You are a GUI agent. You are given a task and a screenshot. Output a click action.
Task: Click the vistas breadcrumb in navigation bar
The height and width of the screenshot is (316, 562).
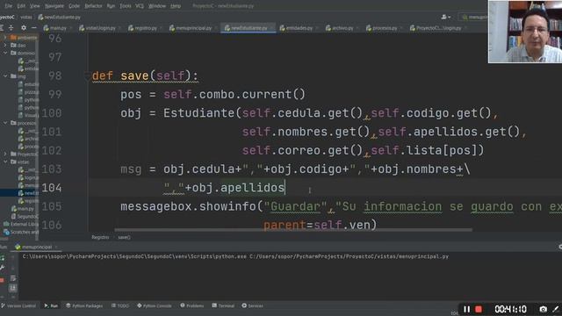25,17
